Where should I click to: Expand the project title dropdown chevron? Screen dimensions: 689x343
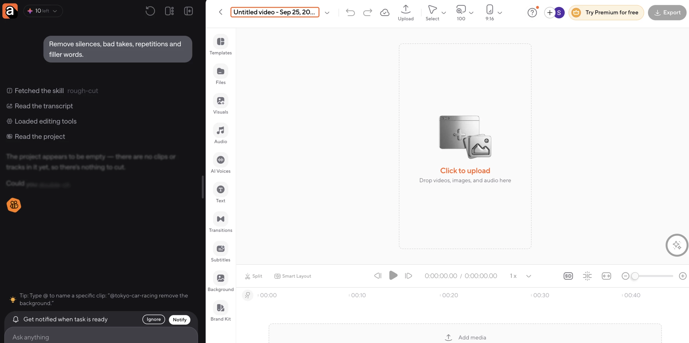[x=327, y=12]
